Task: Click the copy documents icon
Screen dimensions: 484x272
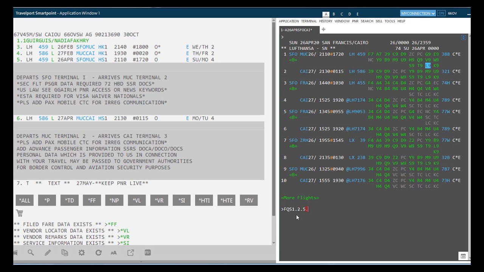Action: coord(65,253)
